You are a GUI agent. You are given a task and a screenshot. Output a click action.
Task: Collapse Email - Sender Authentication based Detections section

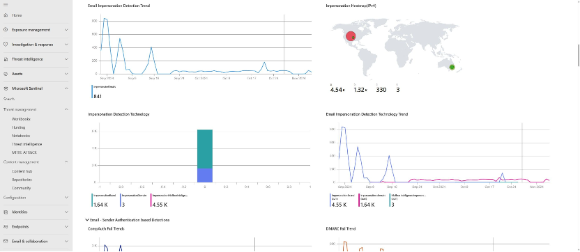[86, 220]
